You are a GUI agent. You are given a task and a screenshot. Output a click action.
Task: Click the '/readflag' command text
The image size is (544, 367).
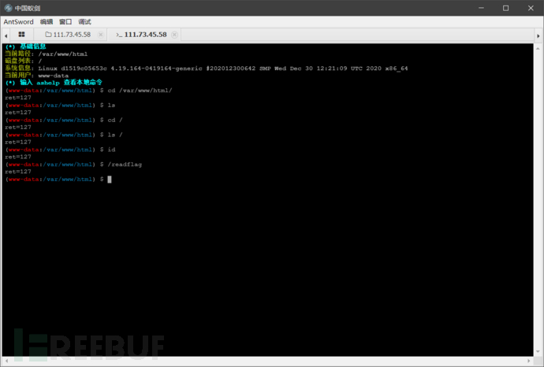click(125, 165)
